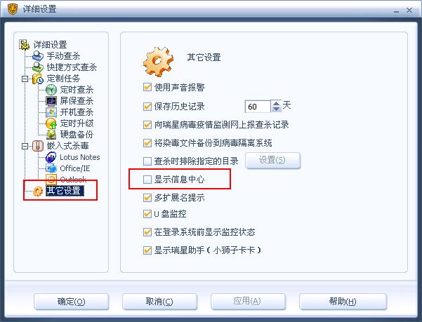
Task: Select the 定时查杀 clock icon
Action: coord(51,90)
